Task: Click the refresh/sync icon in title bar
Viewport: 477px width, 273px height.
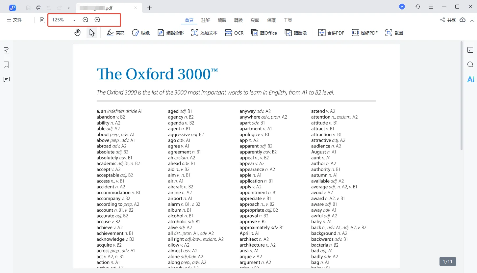Action: 418,7
